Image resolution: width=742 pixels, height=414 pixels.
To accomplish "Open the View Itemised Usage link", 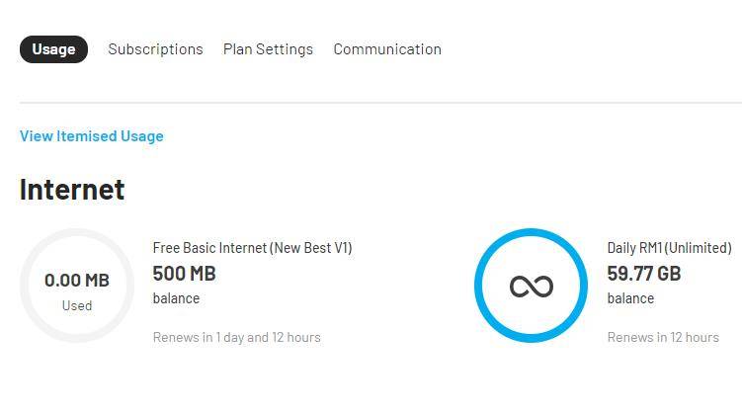I will point(91,136).
